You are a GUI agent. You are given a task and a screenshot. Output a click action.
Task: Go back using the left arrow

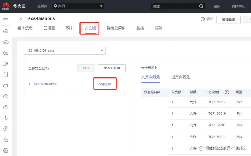coord(21,18)
